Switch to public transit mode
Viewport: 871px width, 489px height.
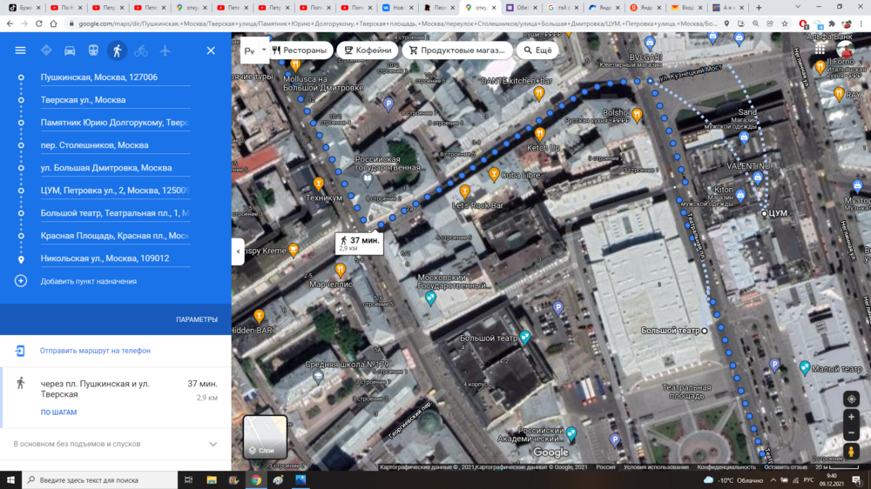click(x=93, y=50)
